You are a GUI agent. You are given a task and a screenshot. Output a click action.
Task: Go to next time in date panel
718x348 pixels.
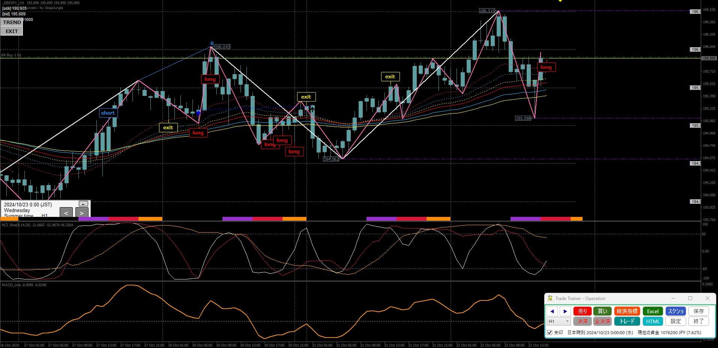coord(82,213)
